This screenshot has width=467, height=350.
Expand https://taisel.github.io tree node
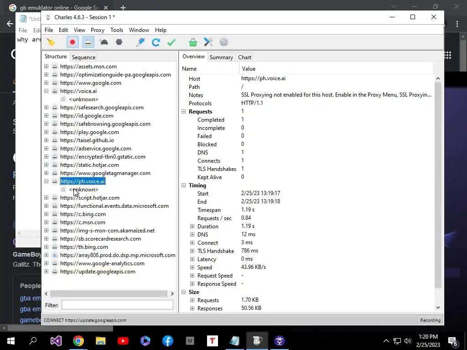[x=46, y=140]
